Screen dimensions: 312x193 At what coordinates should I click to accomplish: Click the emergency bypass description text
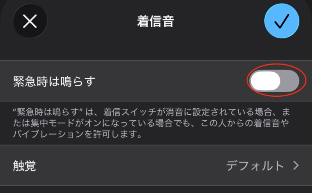coord(151,123)
